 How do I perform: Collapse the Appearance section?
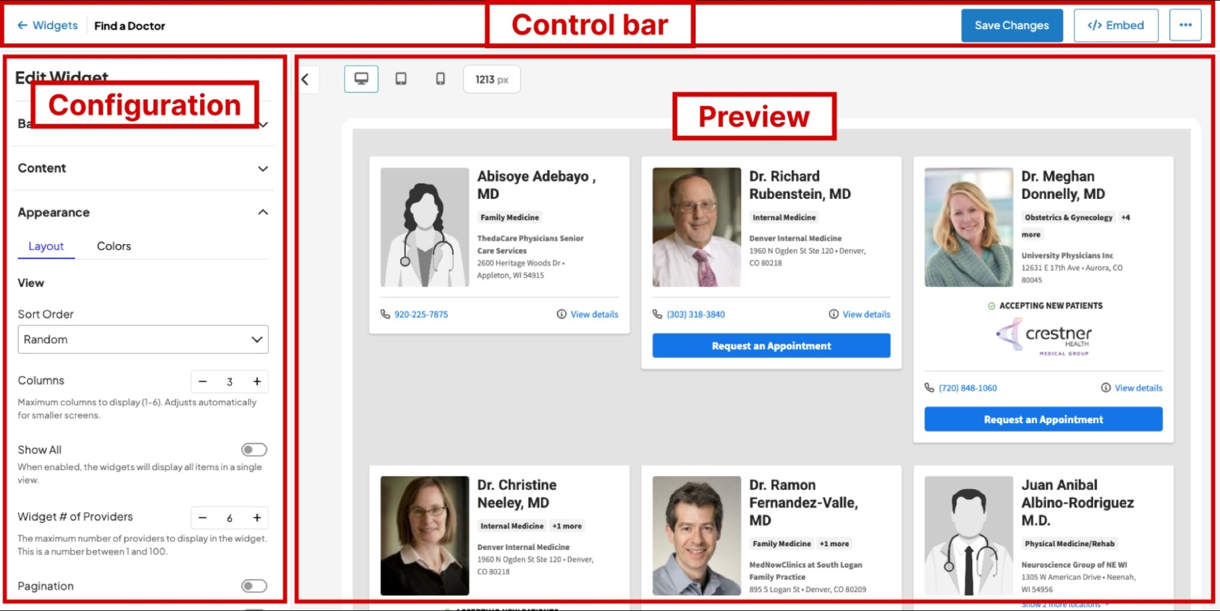tap(262, 212)
